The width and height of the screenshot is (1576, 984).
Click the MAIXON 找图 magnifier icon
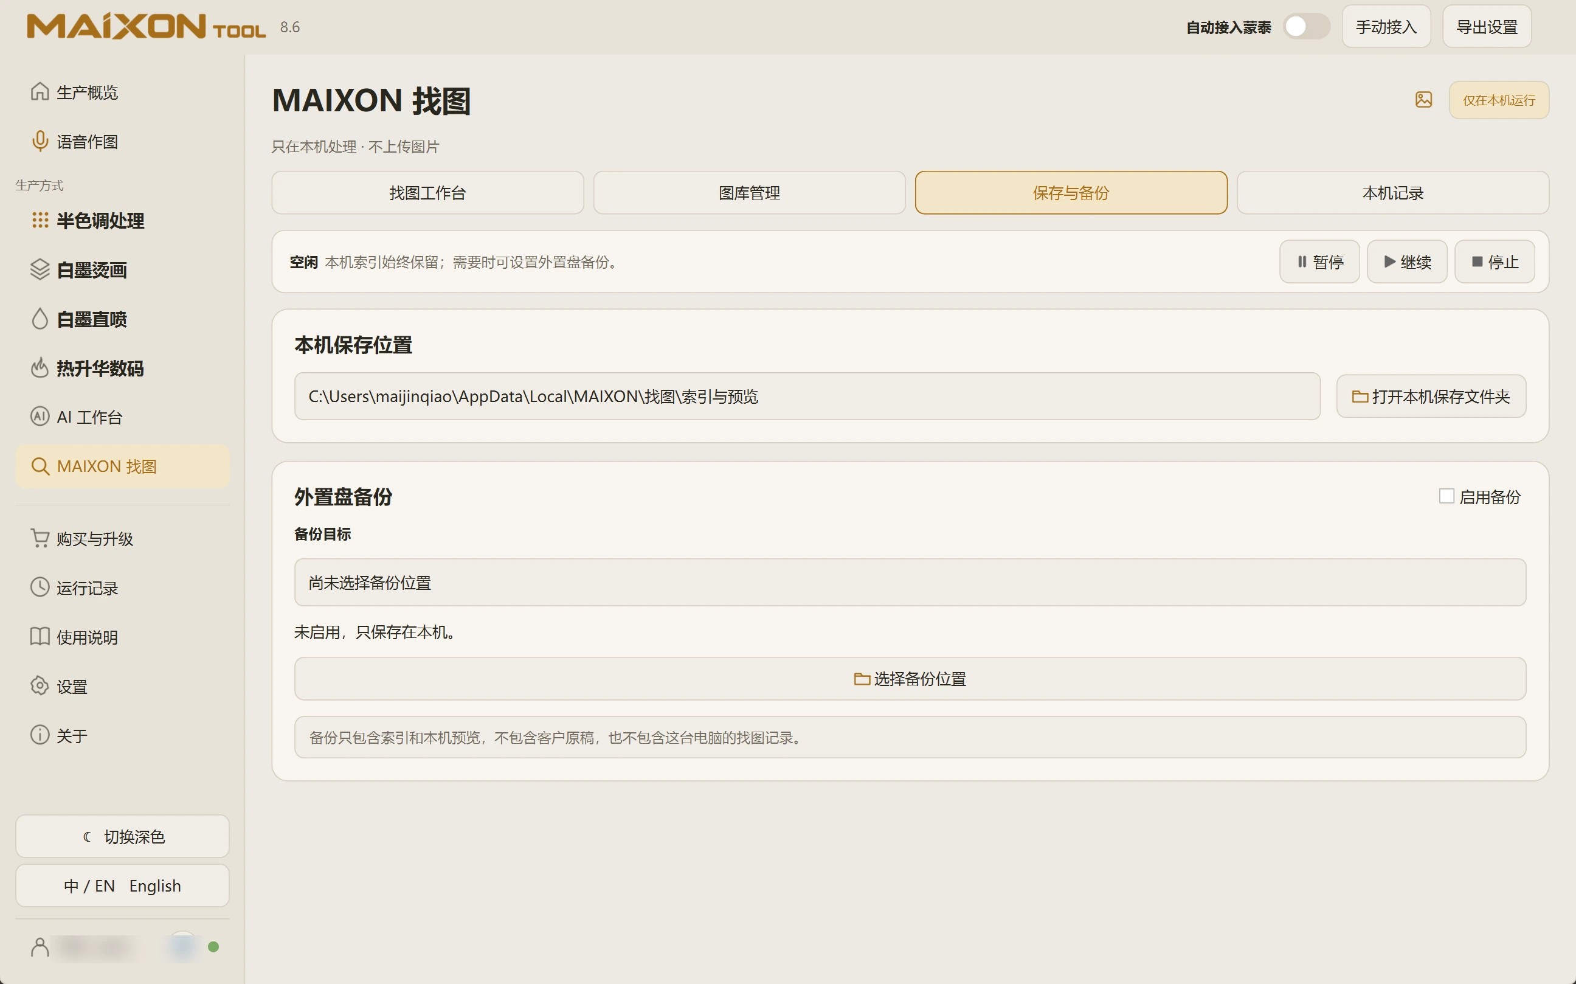click(40, 466)
